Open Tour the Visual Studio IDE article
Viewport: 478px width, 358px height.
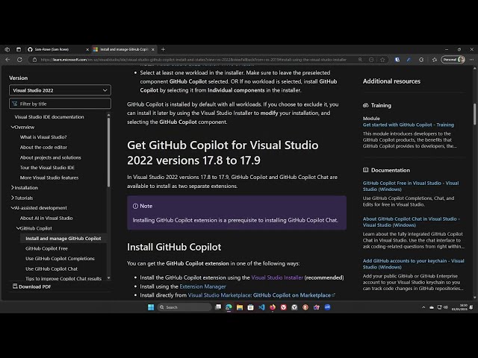(x=47, y=167)
